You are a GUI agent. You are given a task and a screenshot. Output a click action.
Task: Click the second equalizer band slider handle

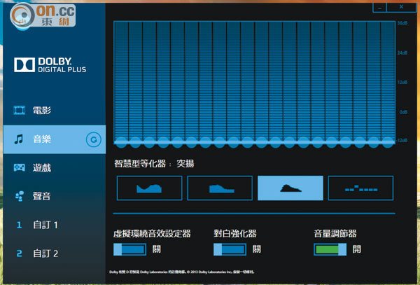135,142
